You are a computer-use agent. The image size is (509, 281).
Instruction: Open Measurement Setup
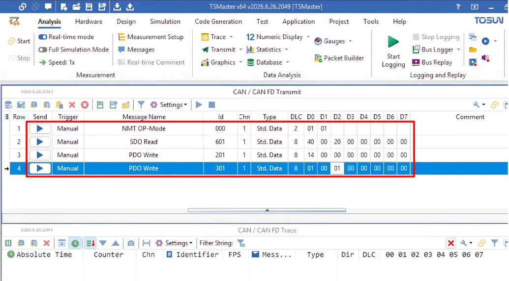point(150,37)
